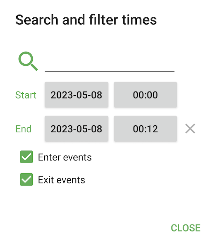Image resolution: width=216 pixels, height=244 pixels.
Task: Click the Exit events label text
Action: pos(62,180)
